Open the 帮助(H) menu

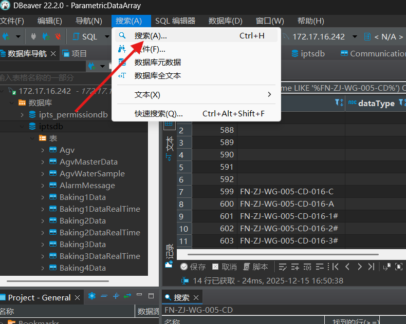coord(311,21)
